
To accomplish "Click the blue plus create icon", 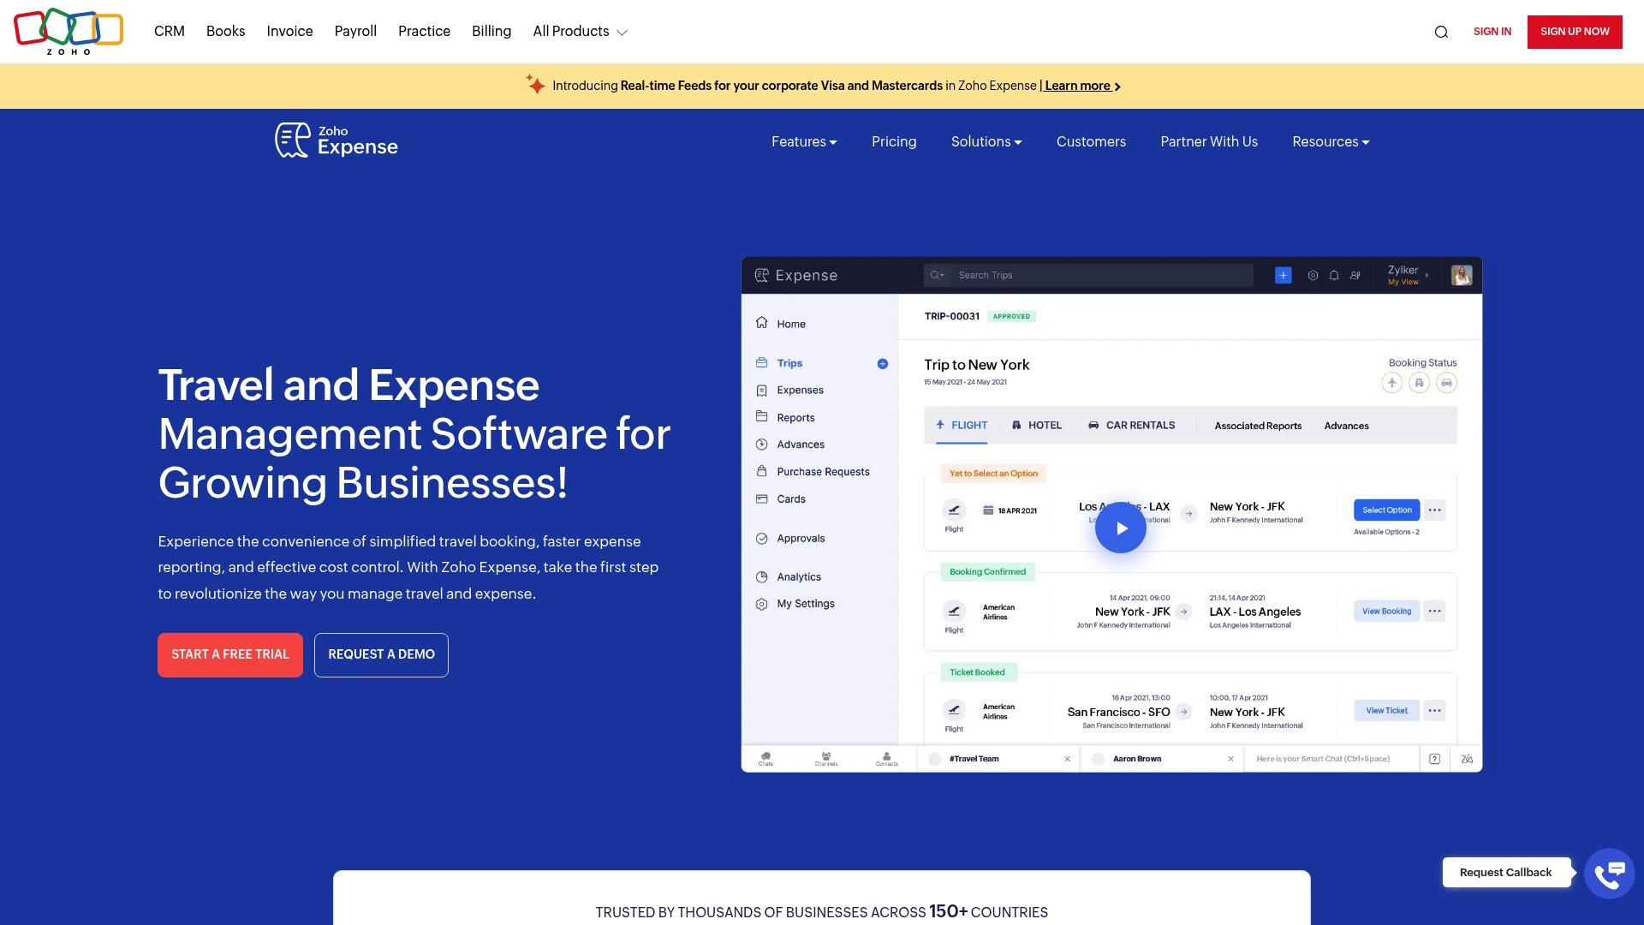I will 1283,275.
